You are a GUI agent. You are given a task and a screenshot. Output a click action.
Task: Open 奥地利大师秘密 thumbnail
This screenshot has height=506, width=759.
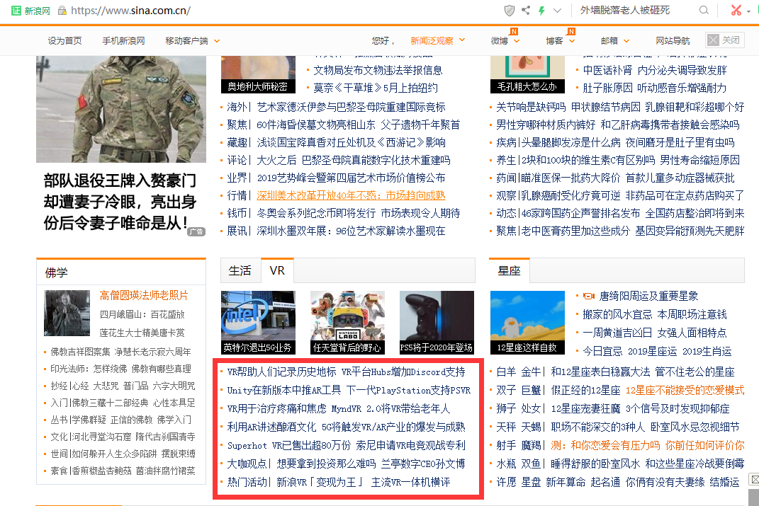(x=258, y=74)
